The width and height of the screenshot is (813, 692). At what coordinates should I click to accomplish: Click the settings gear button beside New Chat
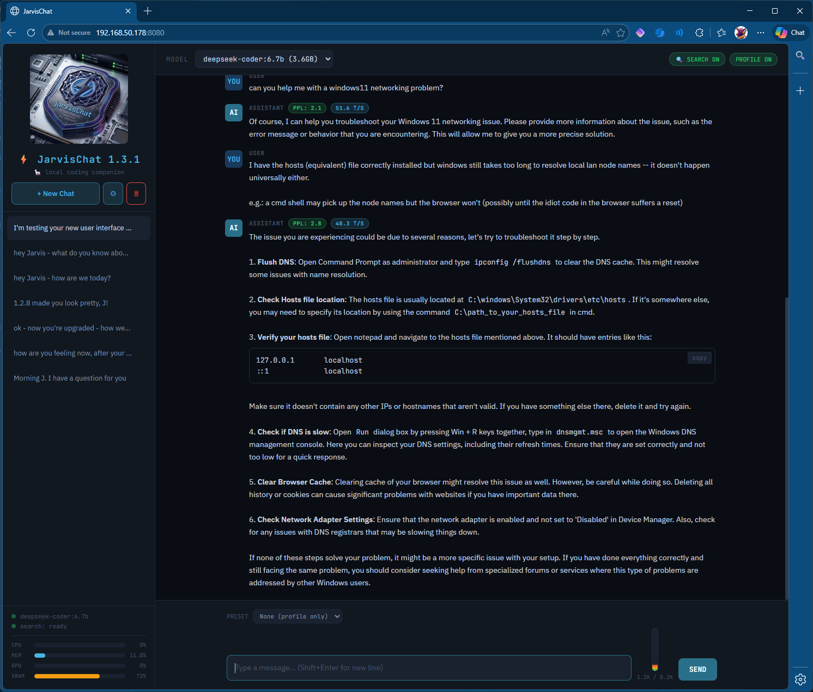(x=113, y=194)
